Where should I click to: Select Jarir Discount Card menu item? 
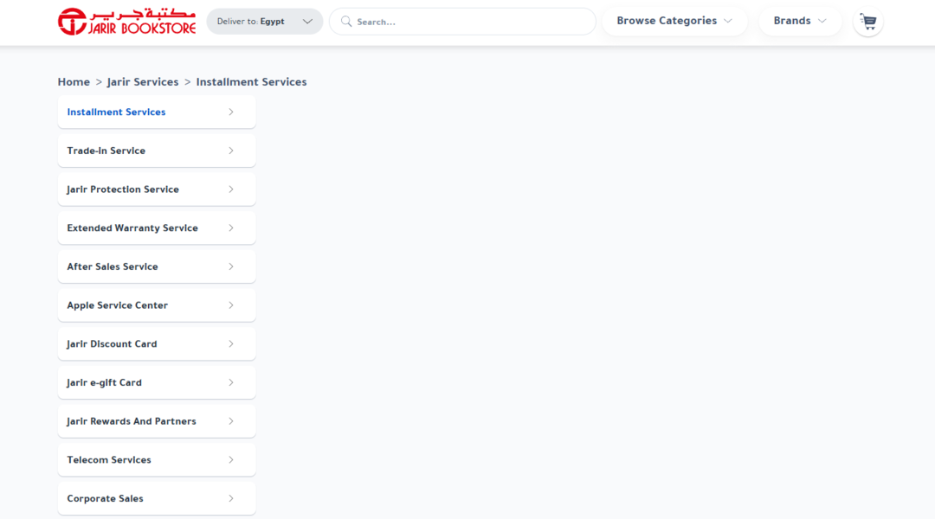click(157, 343)
